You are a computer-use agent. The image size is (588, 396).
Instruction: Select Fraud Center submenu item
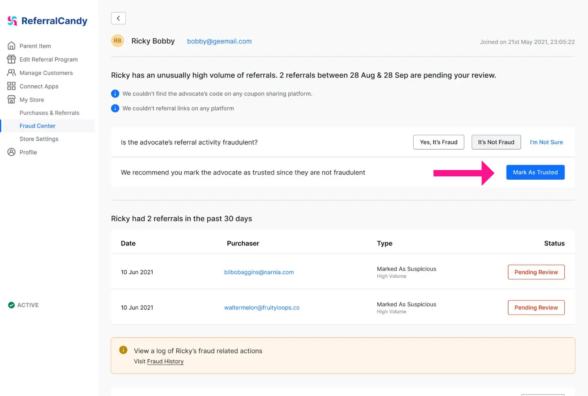[x=37, y=126]
